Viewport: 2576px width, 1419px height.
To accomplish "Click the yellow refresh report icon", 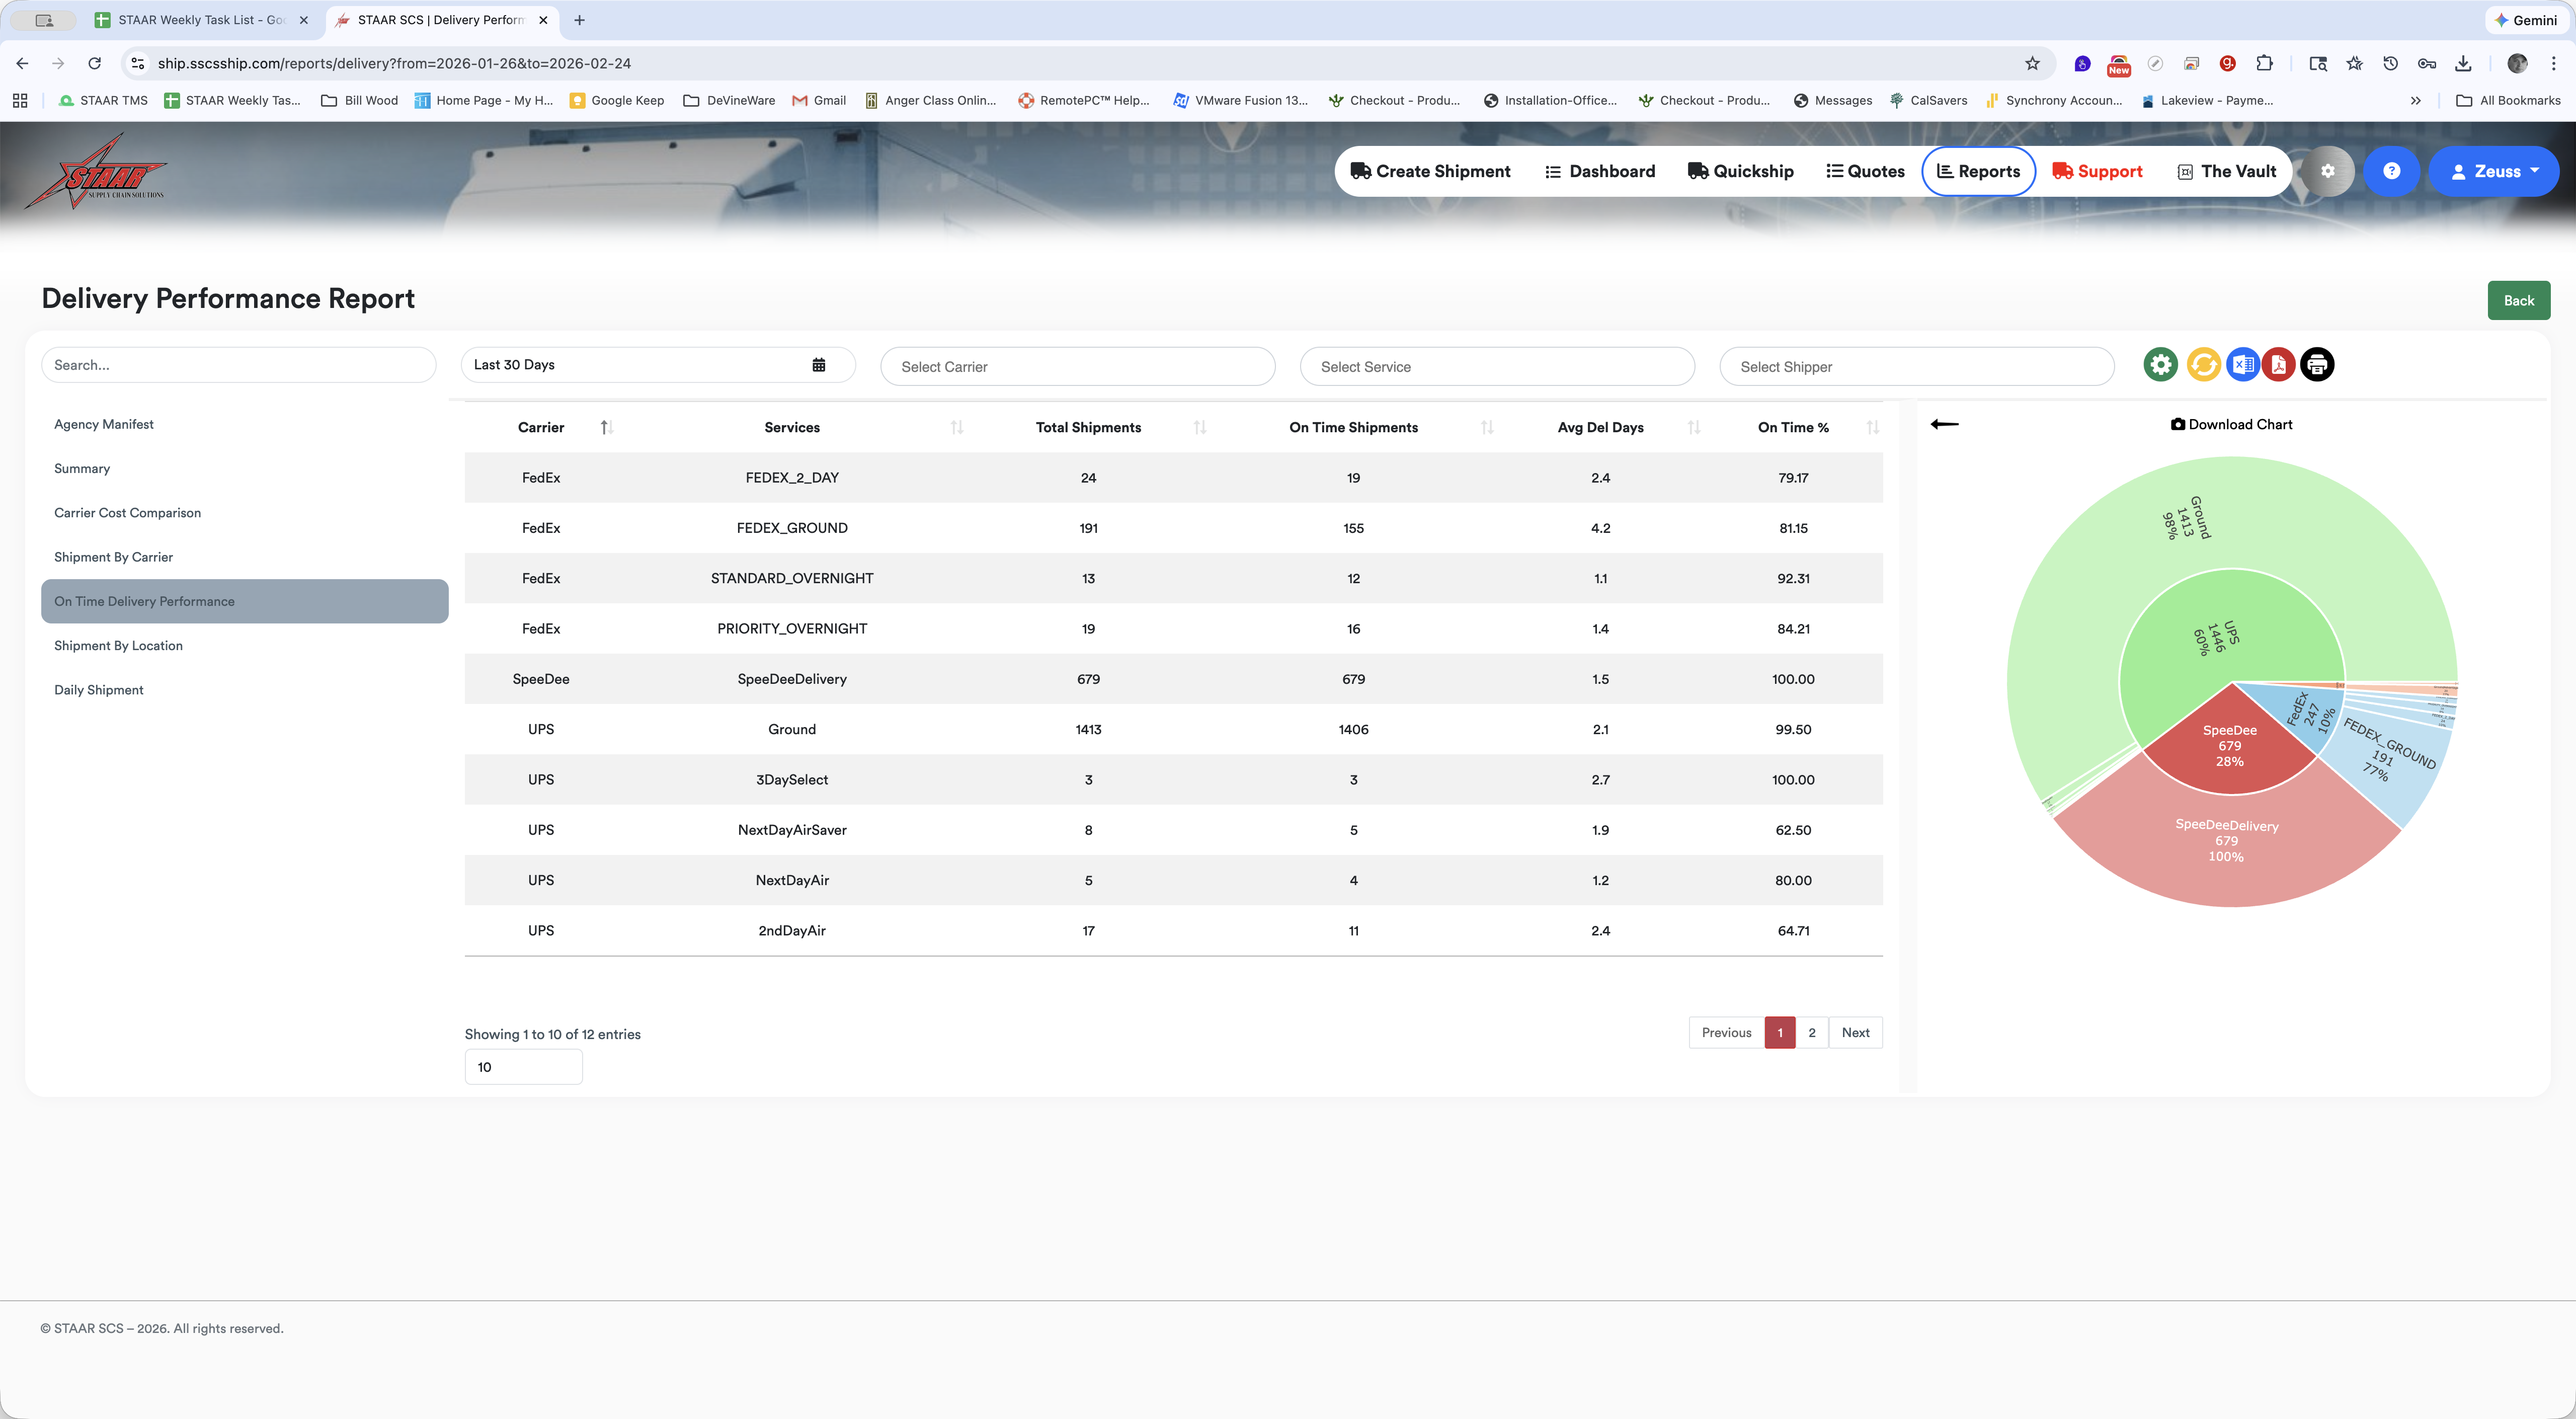I will 2203,365.
